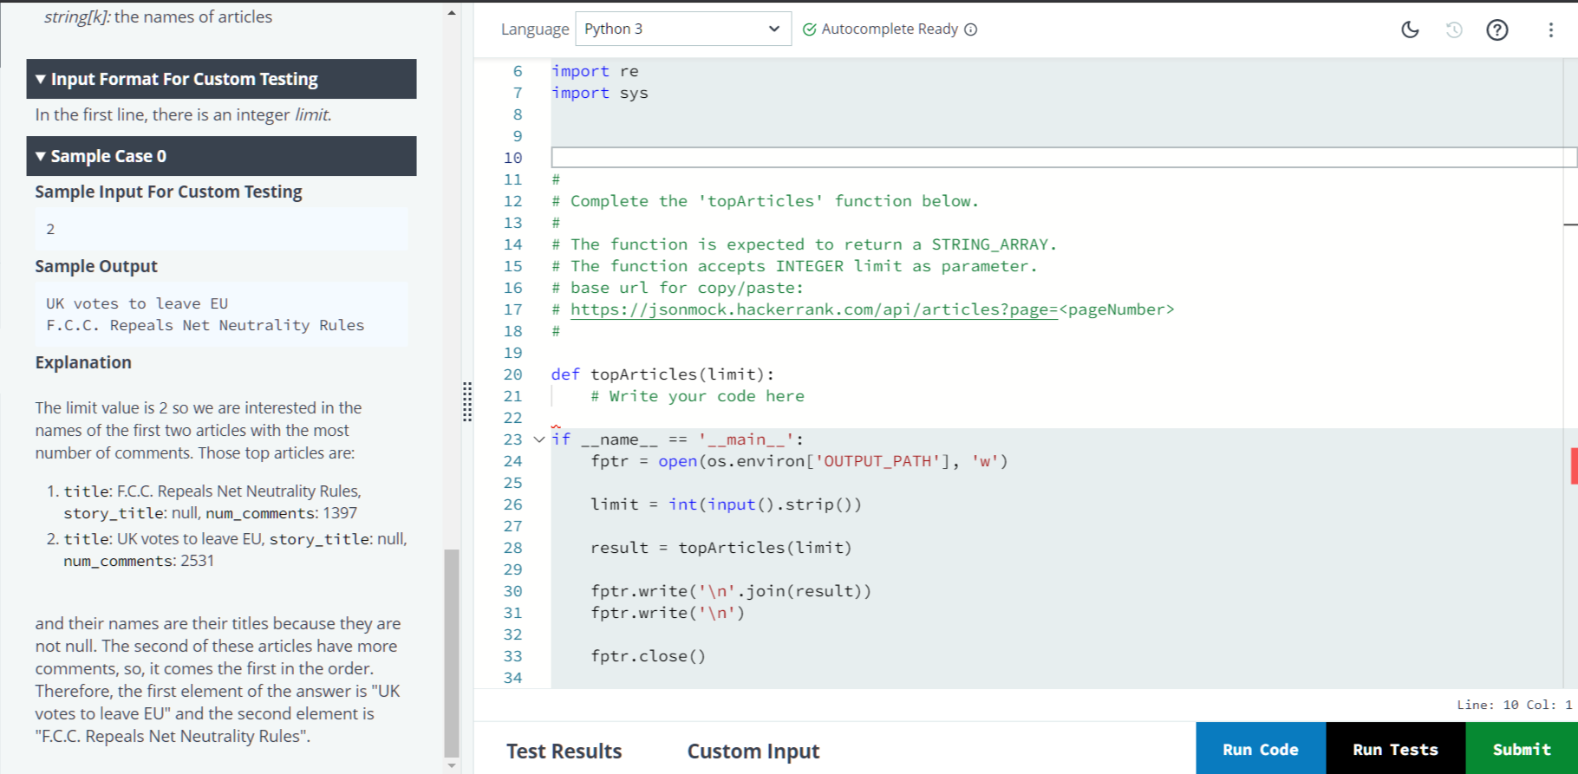Toggle dark mode moon icon

(x=1410, y=29)
